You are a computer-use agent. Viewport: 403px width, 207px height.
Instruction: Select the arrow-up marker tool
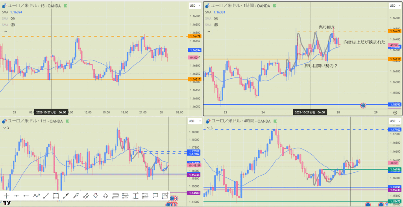click(x=105, y=196)
